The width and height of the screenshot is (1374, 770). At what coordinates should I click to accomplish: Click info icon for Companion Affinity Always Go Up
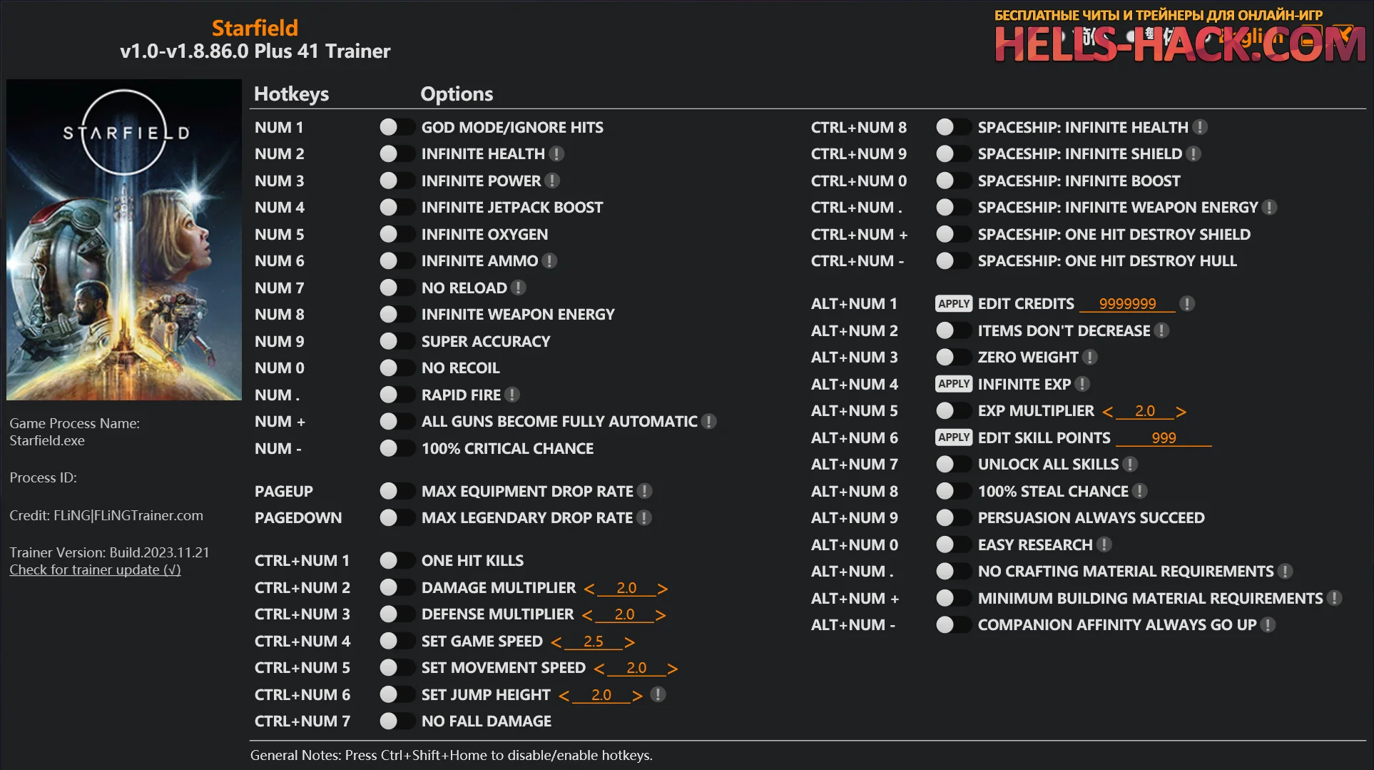[x=1268, y=625]
